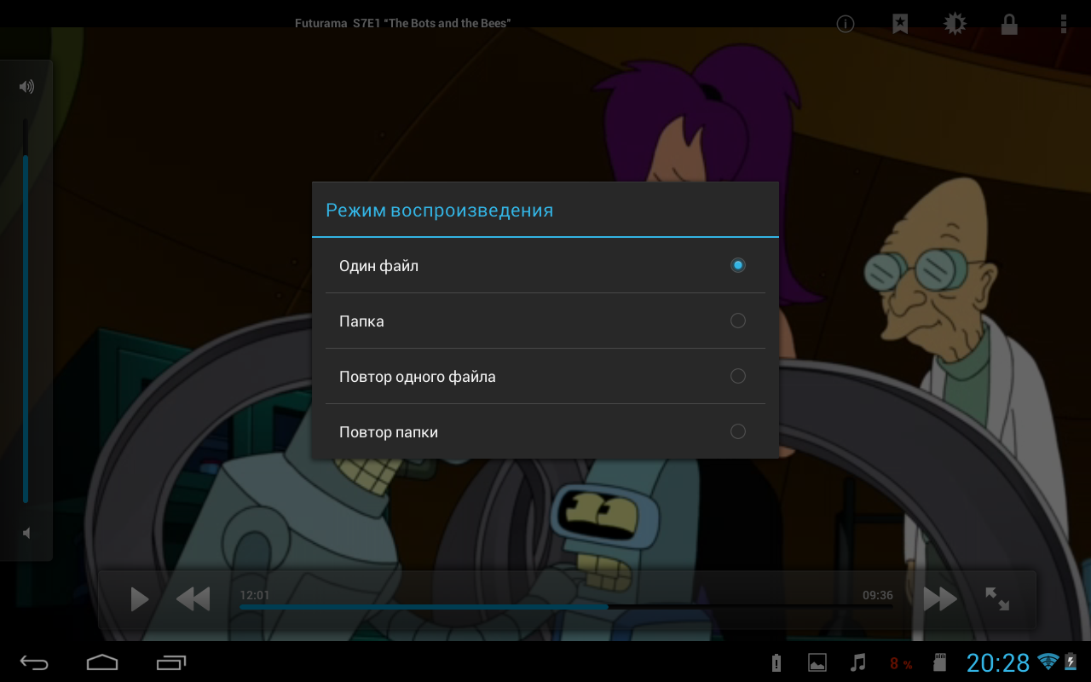
Task: Choose the 'Повтор одного файла' option text
Action: tap(418, 377)
